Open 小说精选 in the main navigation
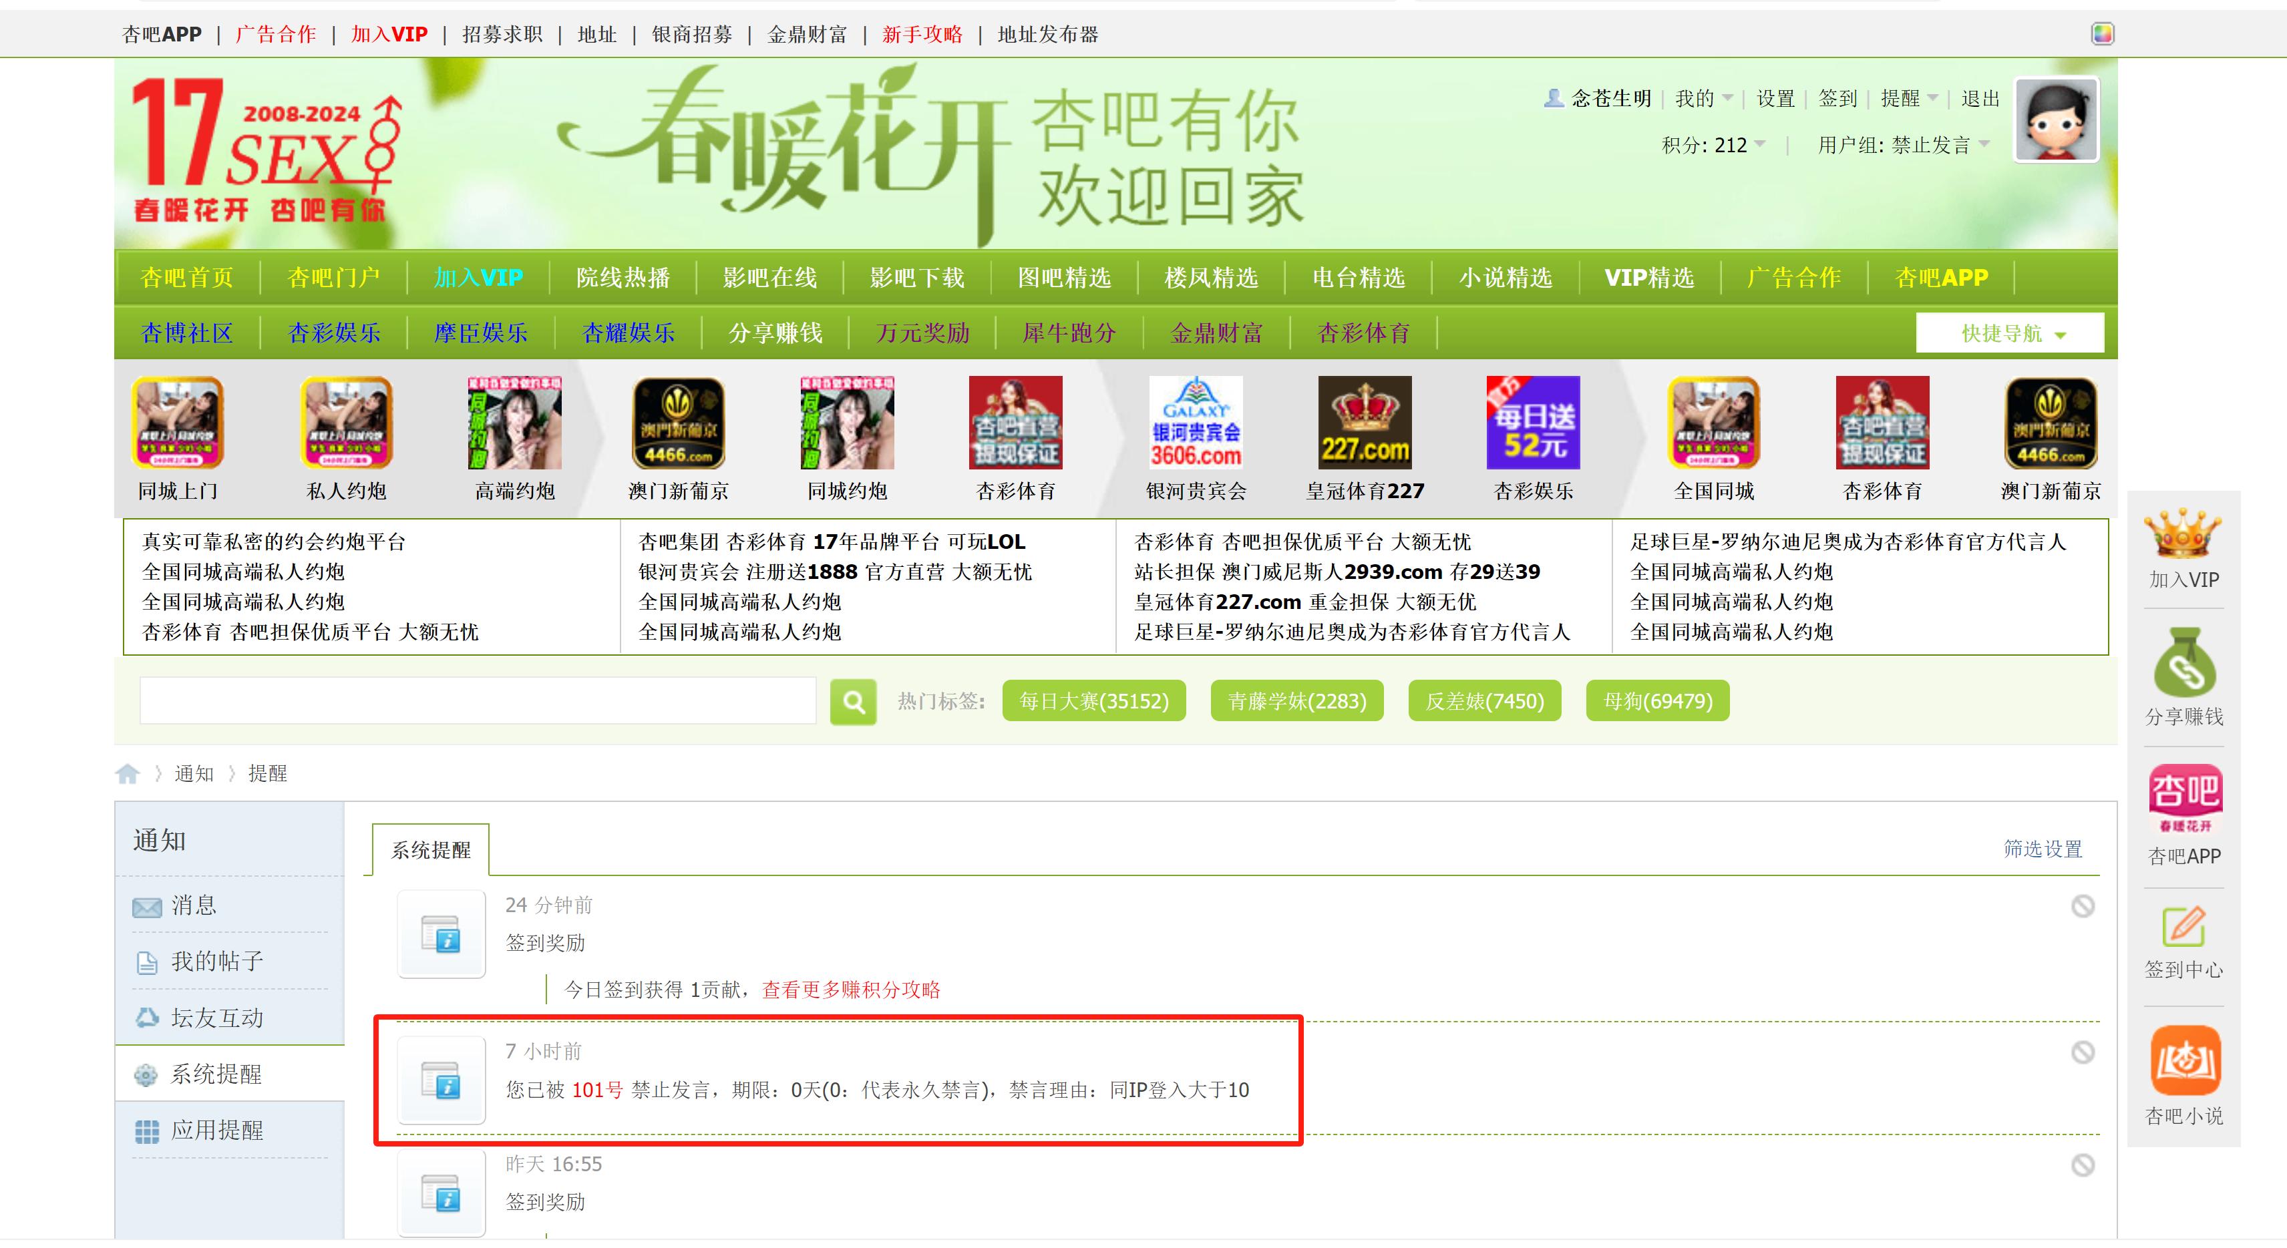 tap(1505, 278)
